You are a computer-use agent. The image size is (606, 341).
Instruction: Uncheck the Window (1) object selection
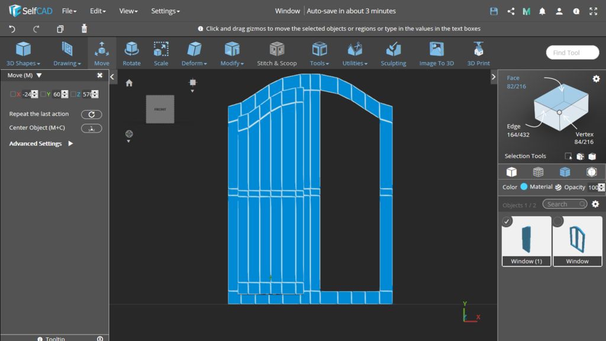(x=507, y=221)
